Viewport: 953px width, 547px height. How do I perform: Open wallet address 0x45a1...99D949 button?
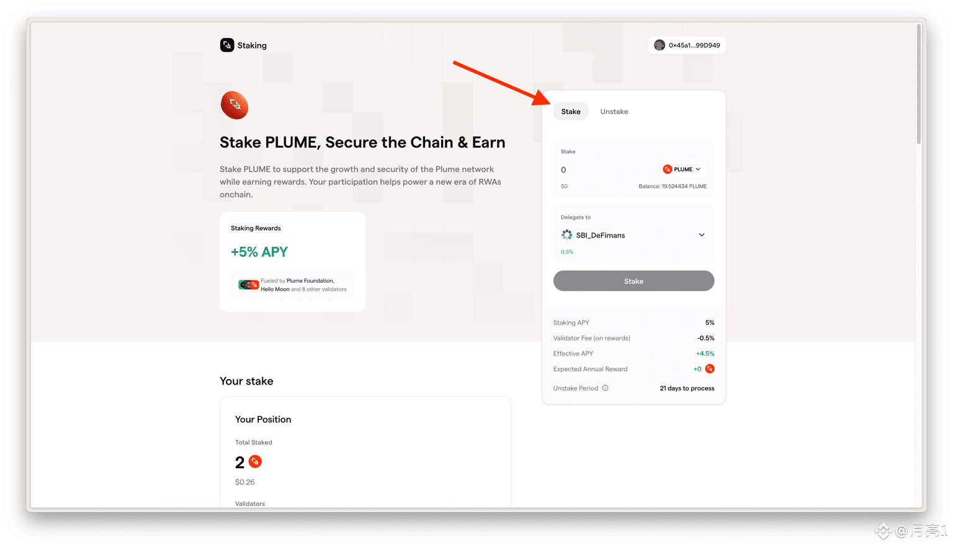[x=687, y=45]
